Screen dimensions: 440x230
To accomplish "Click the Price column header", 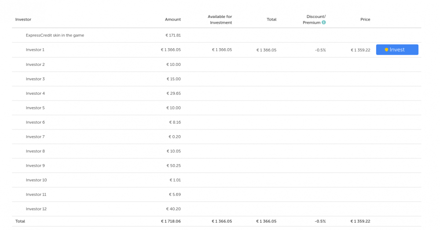I will [x=365, y=19].
